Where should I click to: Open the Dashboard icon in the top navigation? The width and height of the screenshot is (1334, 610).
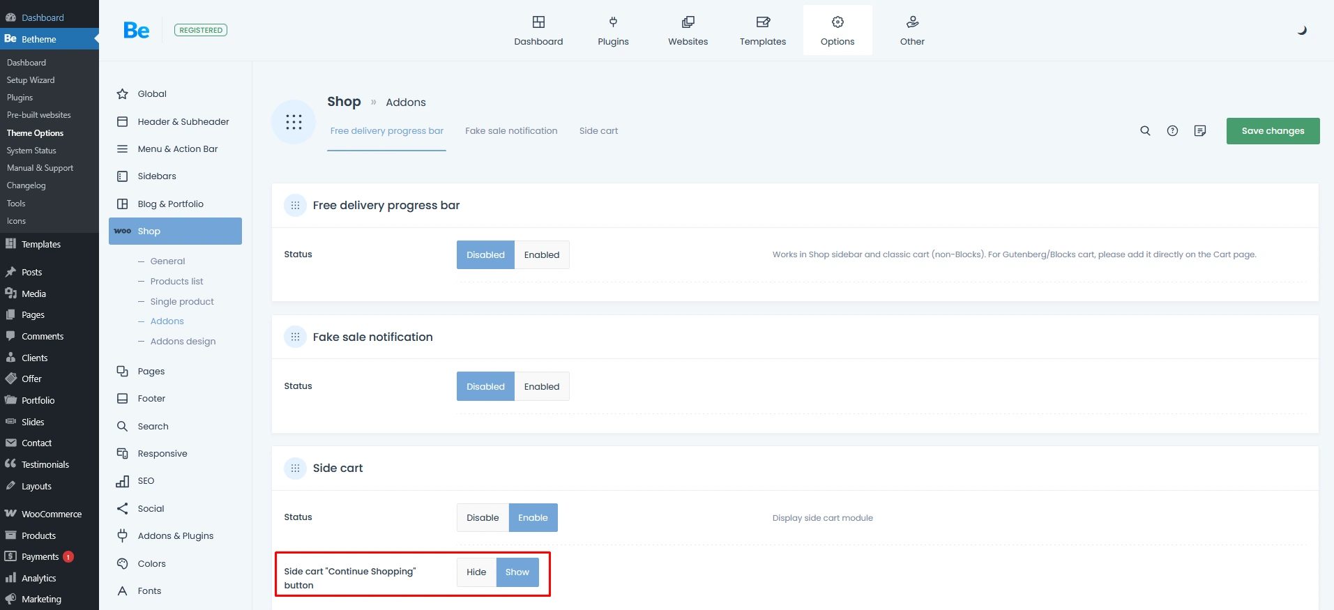coord(538,22)
